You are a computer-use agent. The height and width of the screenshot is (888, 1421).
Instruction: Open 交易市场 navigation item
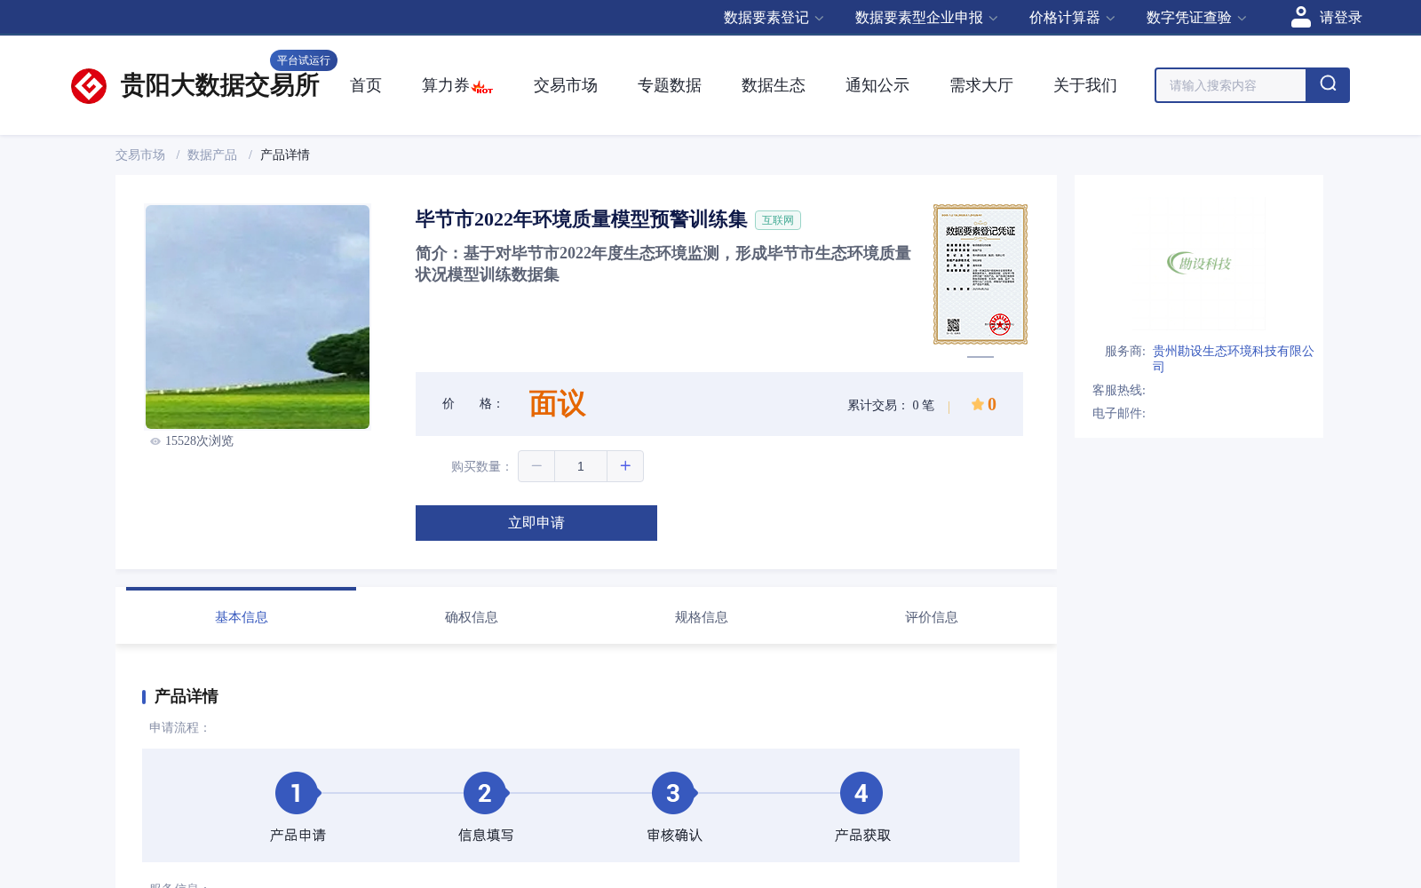pos(566,85)
